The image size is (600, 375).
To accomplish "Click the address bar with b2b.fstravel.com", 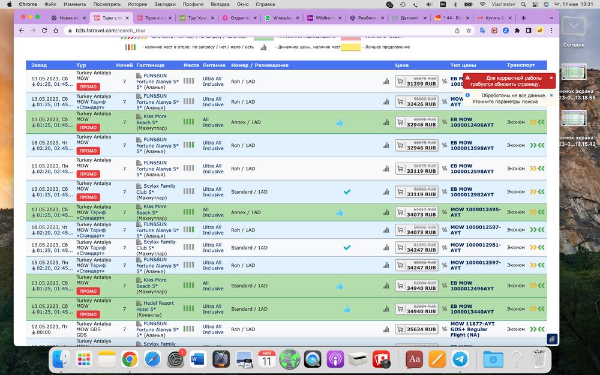I will pyautogui.click(x=240, y=30).
